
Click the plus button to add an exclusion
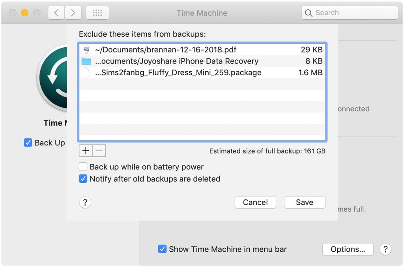pyautogui.click(x=85, y=150)
